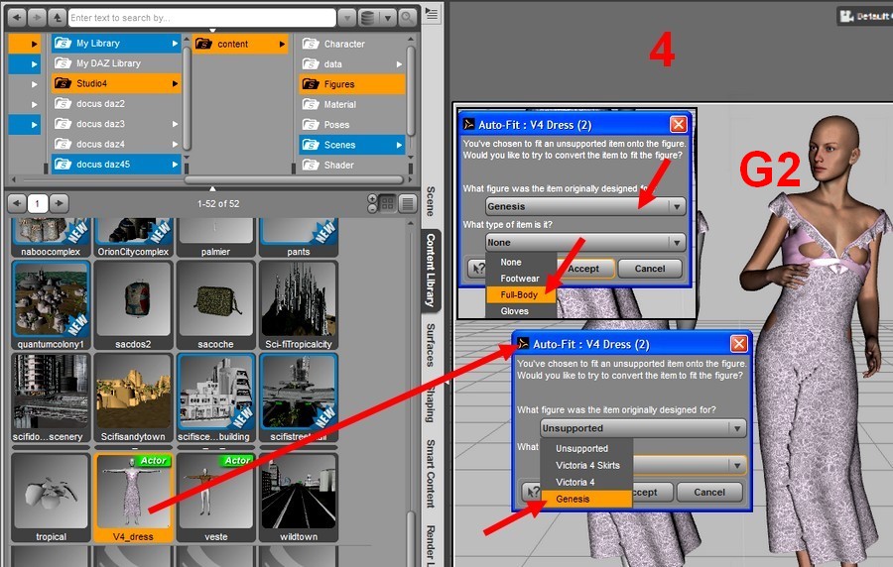This screenshot has height=567, width=893.
Task: Select the Scifisandytown thumbnail
Action: tap(133, 398)
